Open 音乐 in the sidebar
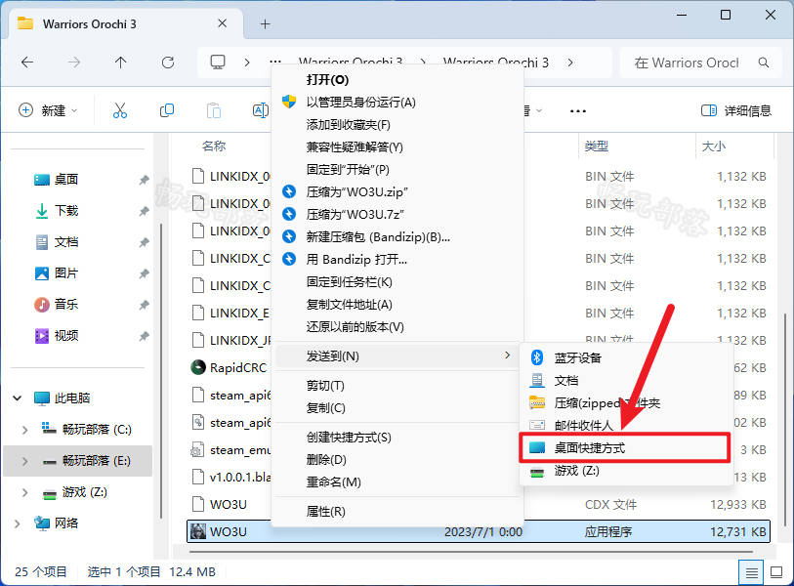The width and height of the screenshot is (794, 586). coord(65,305)
